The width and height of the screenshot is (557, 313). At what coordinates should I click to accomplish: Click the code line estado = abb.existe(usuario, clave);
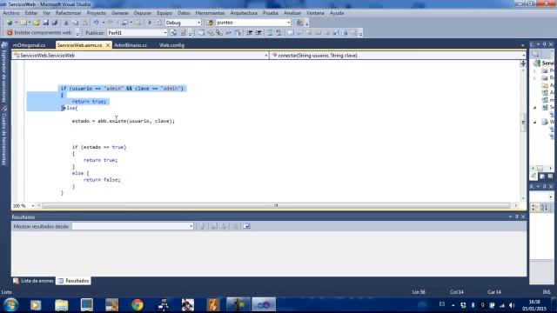click(124, 121)
